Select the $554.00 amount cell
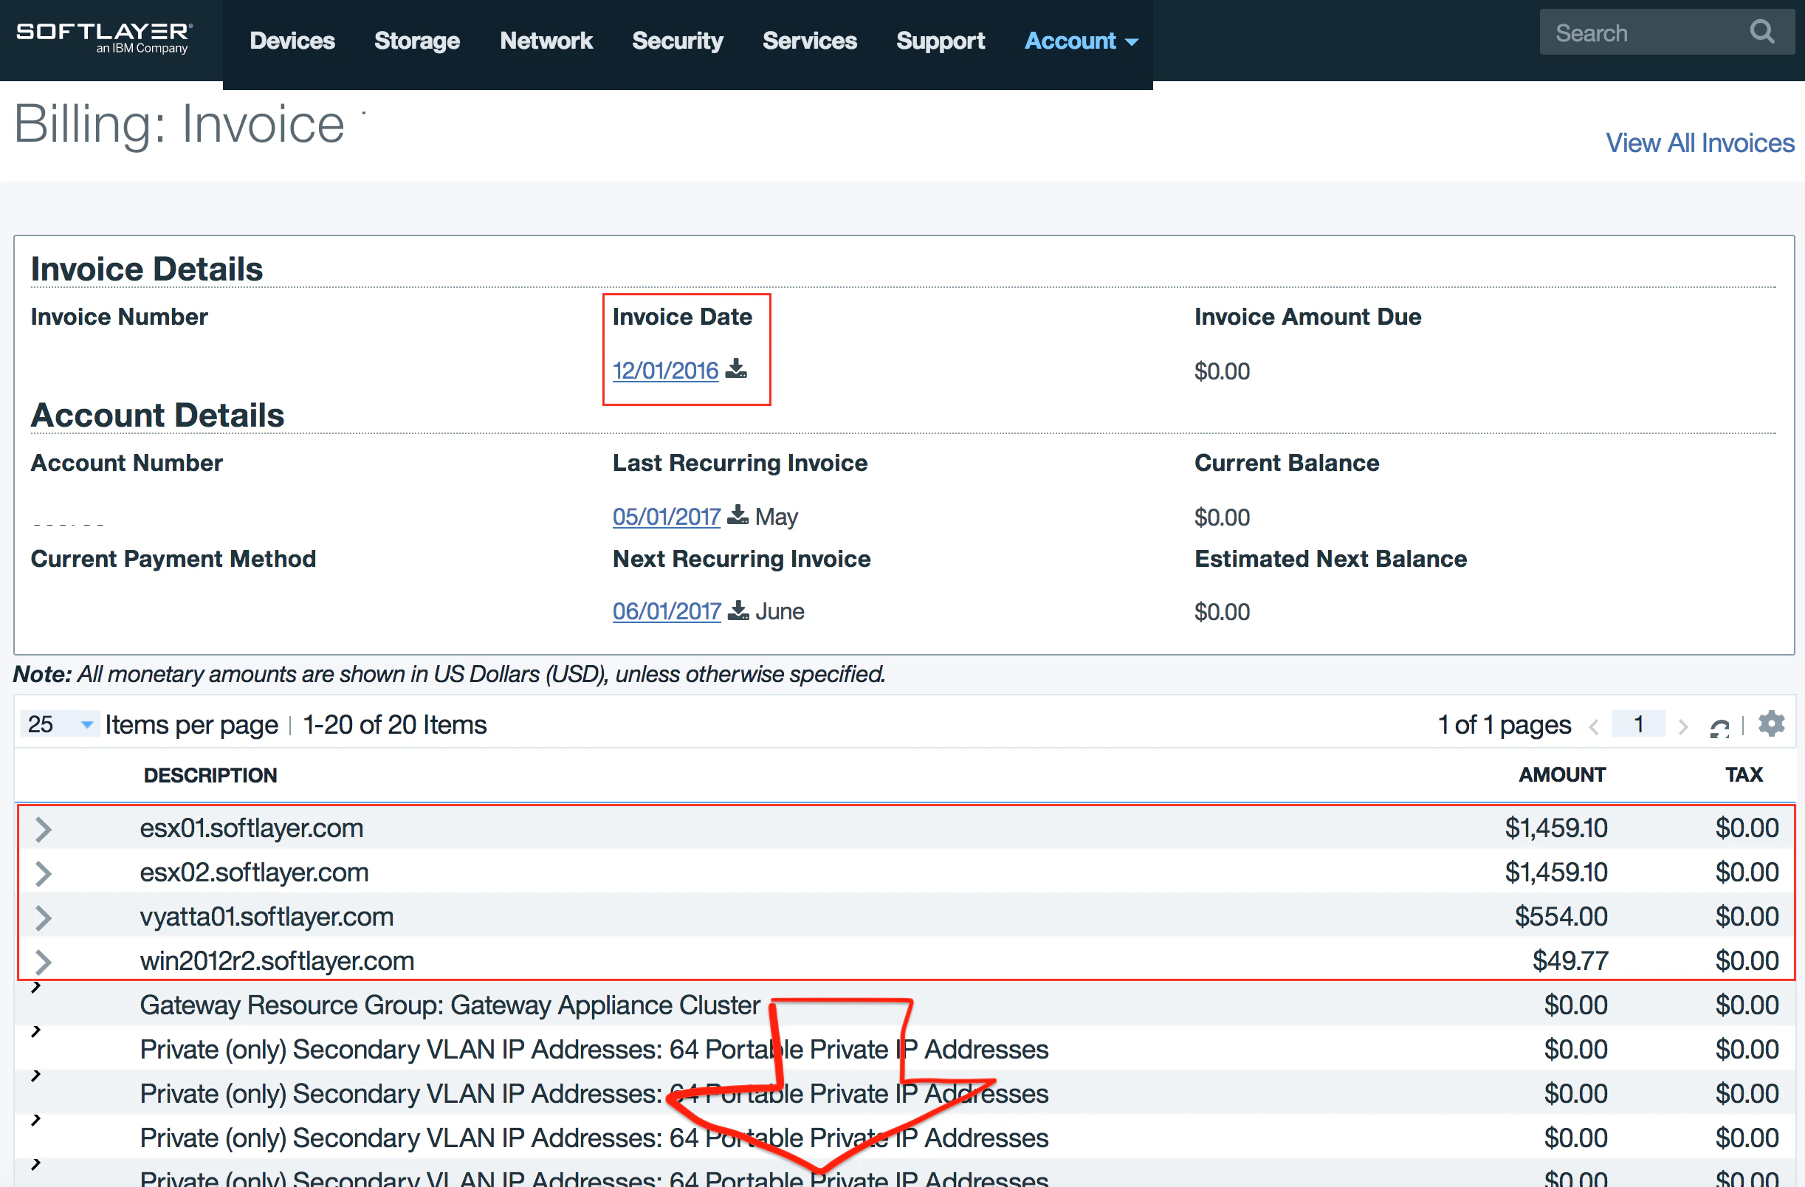Viewport: 1805px width, 1187px height. [1561, 917]
